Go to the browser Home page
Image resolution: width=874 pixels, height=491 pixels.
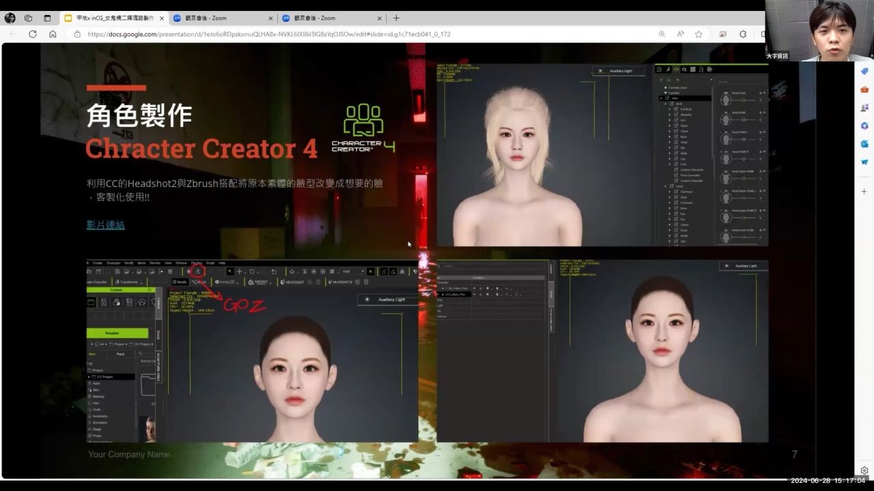(53, 34)
